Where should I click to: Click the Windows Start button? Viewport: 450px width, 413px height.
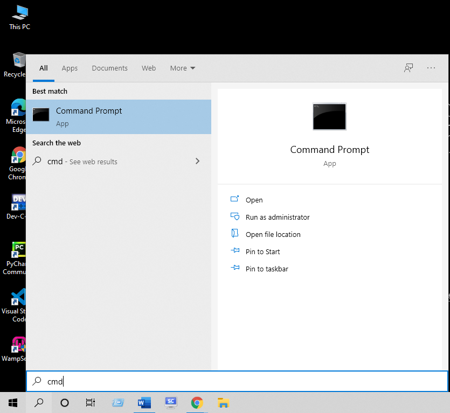click(12, 402)
